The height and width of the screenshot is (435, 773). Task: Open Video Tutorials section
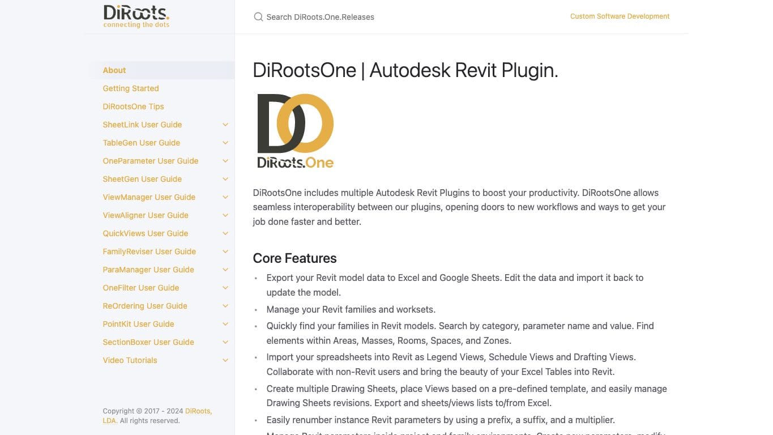[x=130, y=360]
